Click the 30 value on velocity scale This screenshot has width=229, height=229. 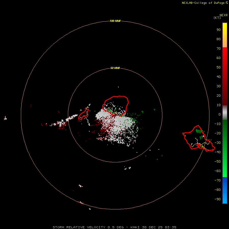click(219, 86)
